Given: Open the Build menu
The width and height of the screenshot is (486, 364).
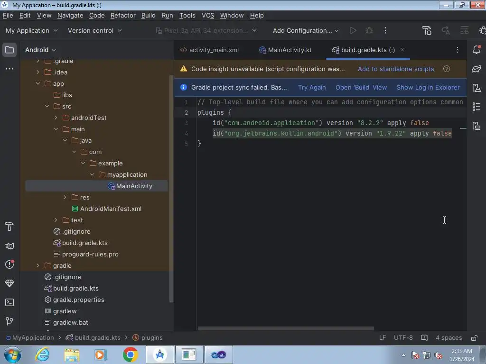Looking at the screenshot, I should (x=149, y=16).
